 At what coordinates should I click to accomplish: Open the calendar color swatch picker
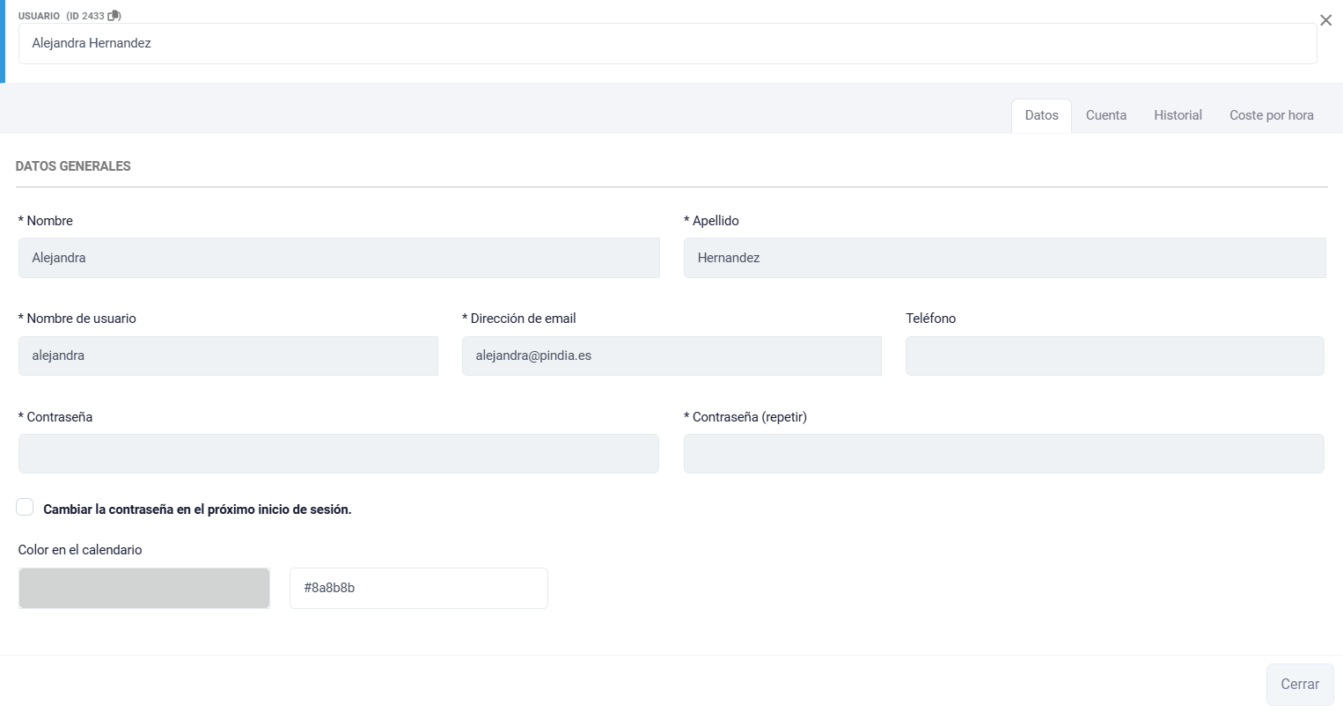[144, 588]
